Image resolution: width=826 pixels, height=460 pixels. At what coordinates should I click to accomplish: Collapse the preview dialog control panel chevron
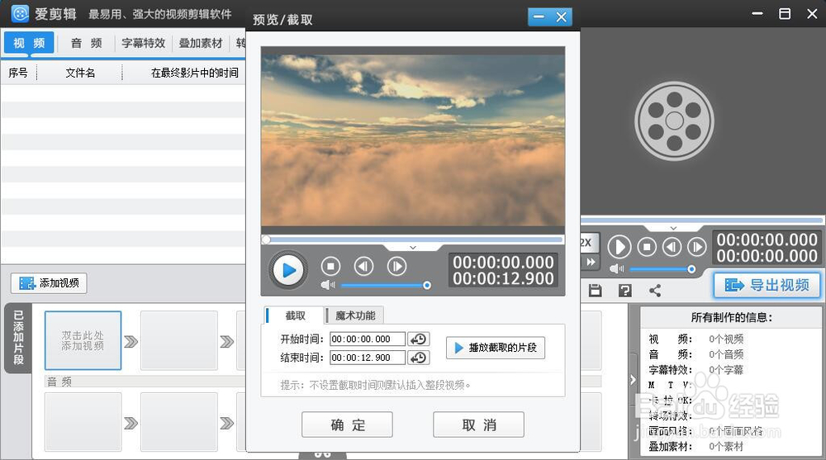pos(413,247)
